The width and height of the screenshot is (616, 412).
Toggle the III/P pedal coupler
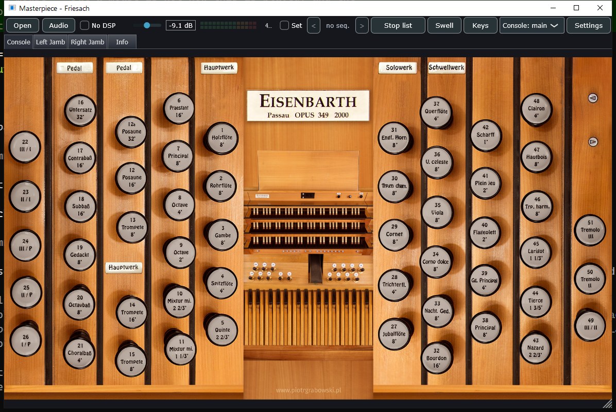(26, 245)
